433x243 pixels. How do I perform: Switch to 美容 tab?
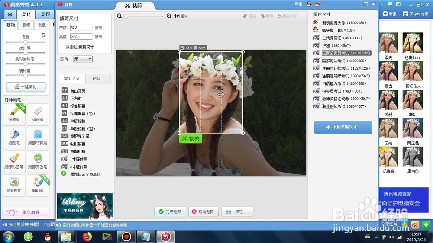pos(45,14)
